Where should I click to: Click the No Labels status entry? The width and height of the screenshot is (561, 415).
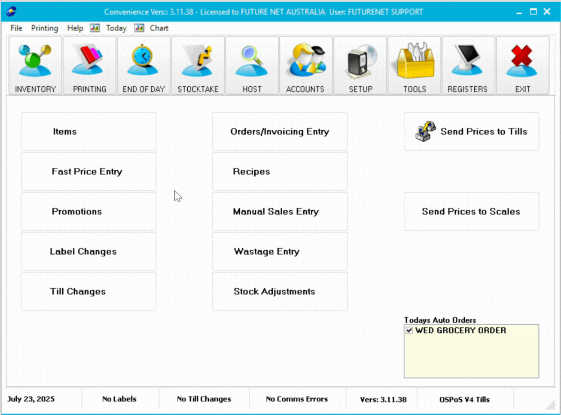(x=119, y=399)
